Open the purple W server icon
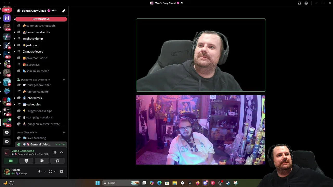Viewport: 333px width, 187px height. tap(7, 18)
